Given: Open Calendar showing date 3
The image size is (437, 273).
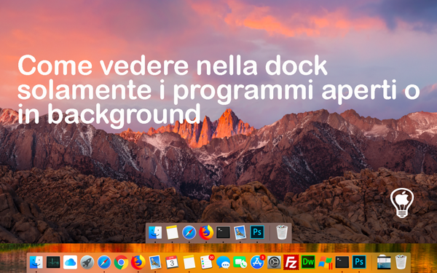Looking at the screenshot, I should 172,262.
